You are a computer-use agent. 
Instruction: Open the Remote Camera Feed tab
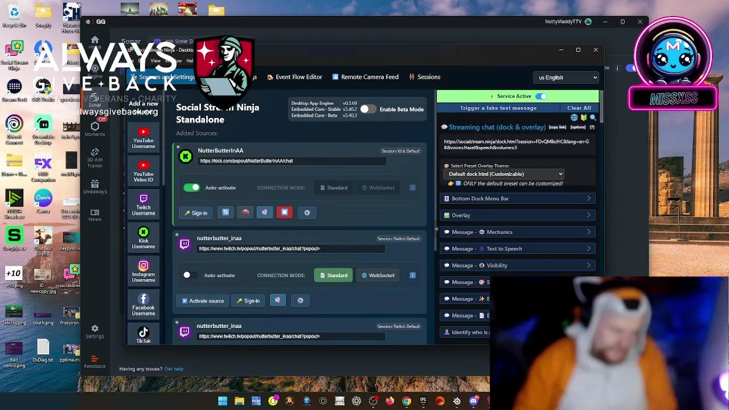[365, 77]
